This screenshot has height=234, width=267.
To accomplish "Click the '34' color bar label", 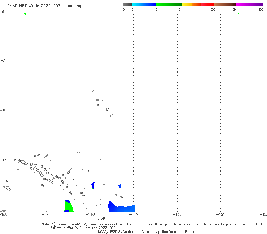I will [181, 9].
